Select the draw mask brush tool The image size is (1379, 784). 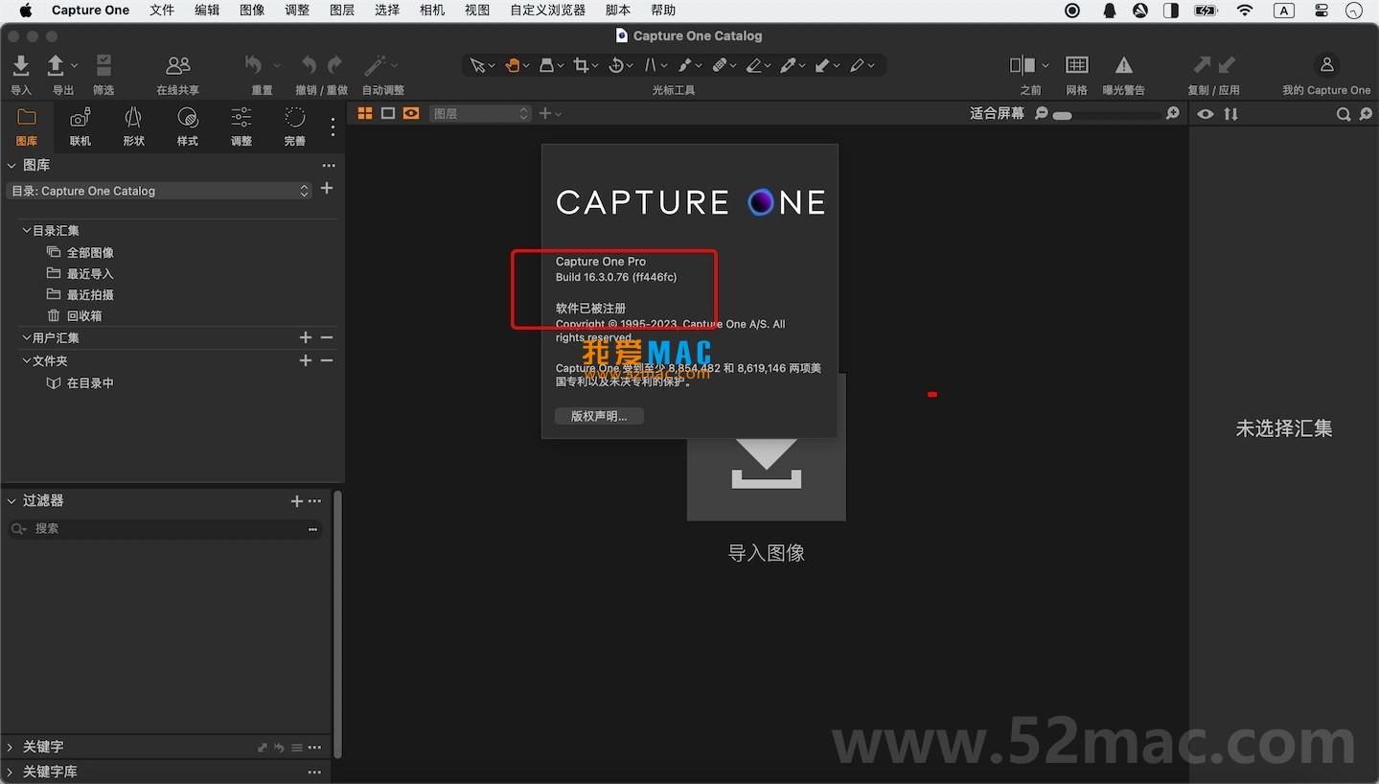tap(685, 65)
